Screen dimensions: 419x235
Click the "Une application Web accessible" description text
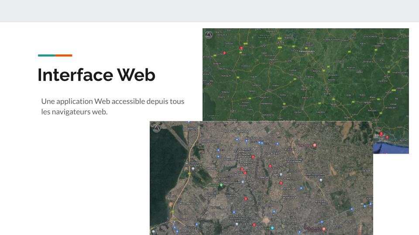[x=113, y=101]
